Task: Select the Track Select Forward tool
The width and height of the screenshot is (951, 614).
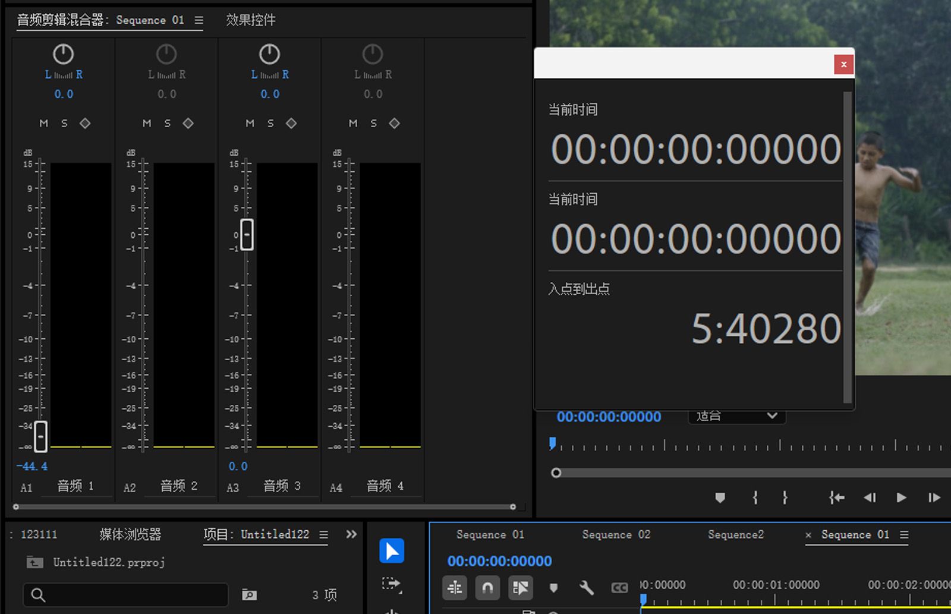Action: tap(392, 585)
